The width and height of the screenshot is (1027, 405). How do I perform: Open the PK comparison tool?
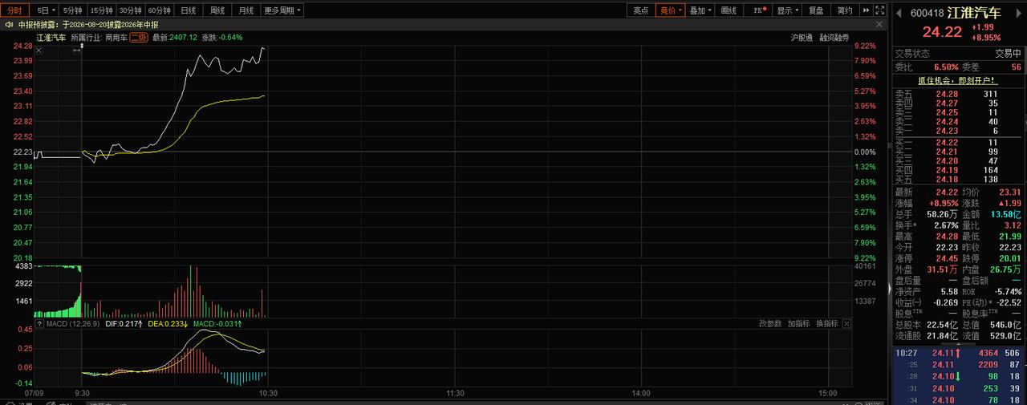click(x=760, y=10)
